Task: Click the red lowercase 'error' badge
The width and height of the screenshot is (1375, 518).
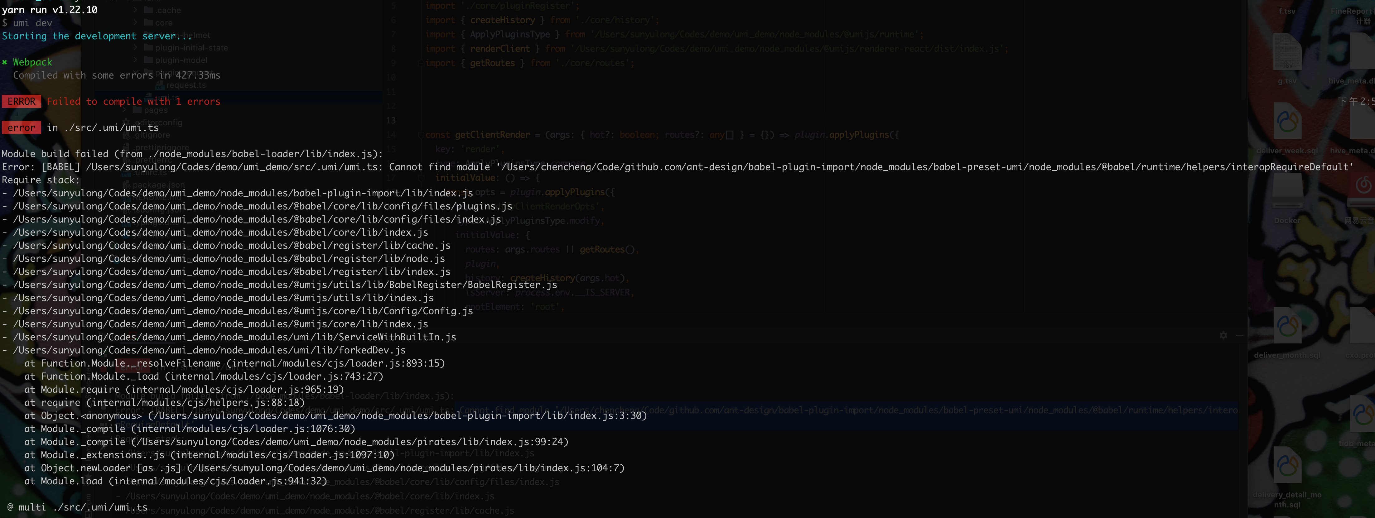Action: coord(21,127)
